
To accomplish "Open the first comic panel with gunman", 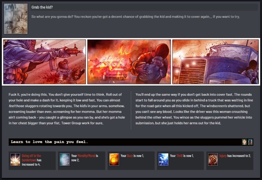I will 45,62.
